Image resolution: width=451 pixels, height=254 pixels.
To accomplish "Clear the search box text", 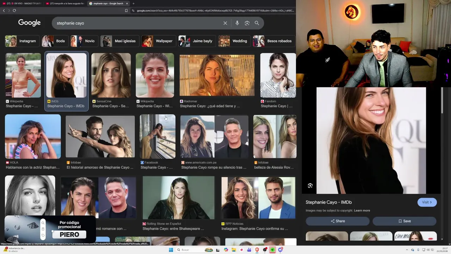I will [225, 23].
